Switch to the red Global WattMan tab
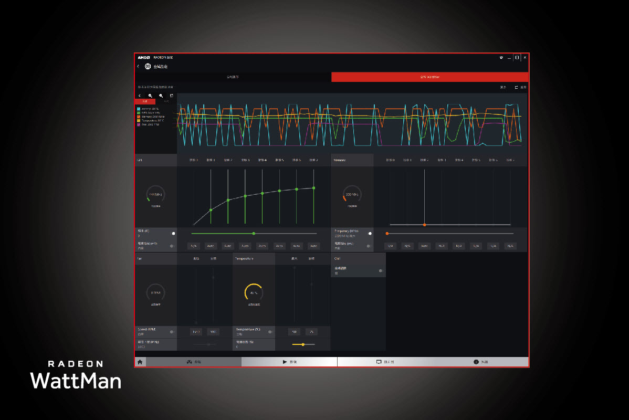The height and width of the screenshot is (420, 629). pyautogui.click(x=429, y=77)
